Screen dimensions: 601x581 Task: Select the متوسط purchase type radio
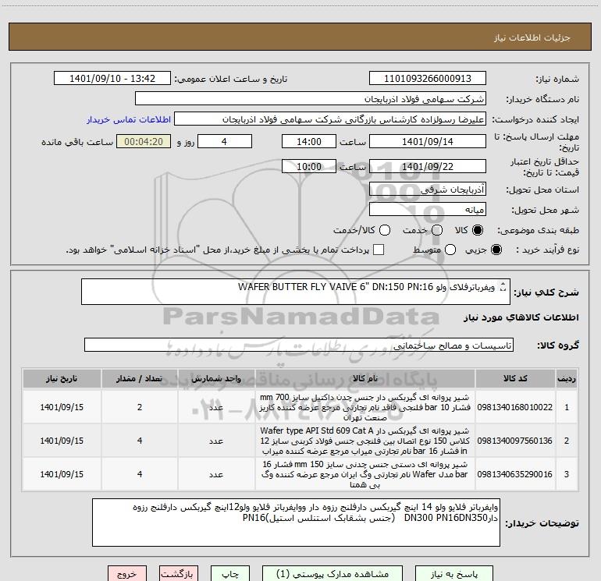point(450,250)
